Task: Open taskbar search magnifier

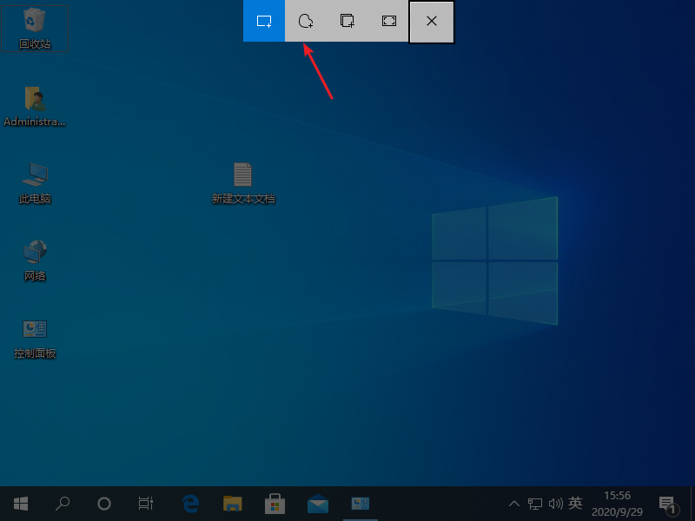Action: pyautogui.click(x=63, y=504)
